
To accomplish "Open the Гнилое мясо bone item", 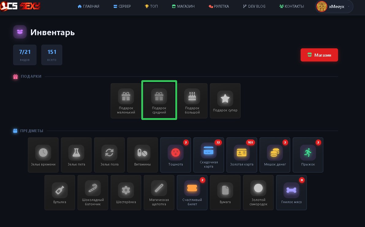I will [291, 193].
